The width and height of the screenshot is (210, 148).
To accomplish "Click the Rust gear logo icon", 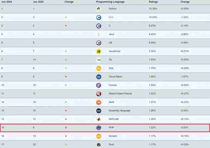I will coord(99,145).
